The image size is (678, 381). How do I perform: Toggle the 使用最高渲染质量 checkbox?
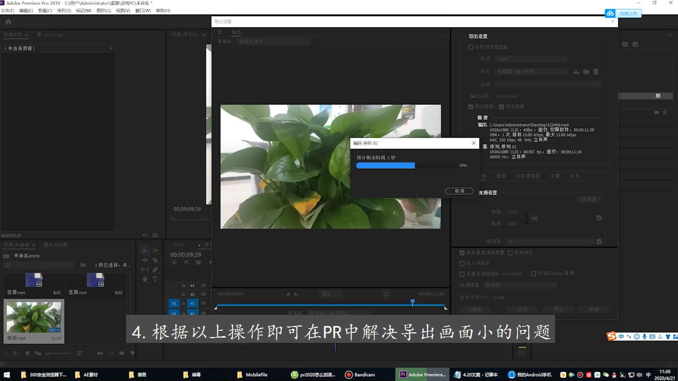[x=462, y=253]
